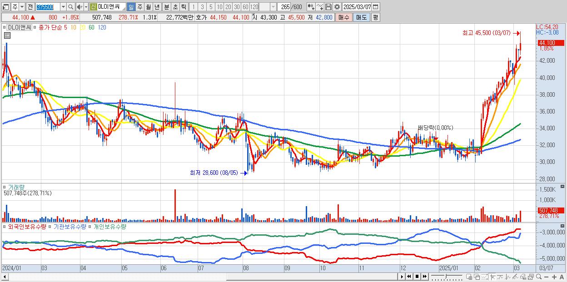
Task: Click the stock code input field 375500
Action: (x=48, y=7)
